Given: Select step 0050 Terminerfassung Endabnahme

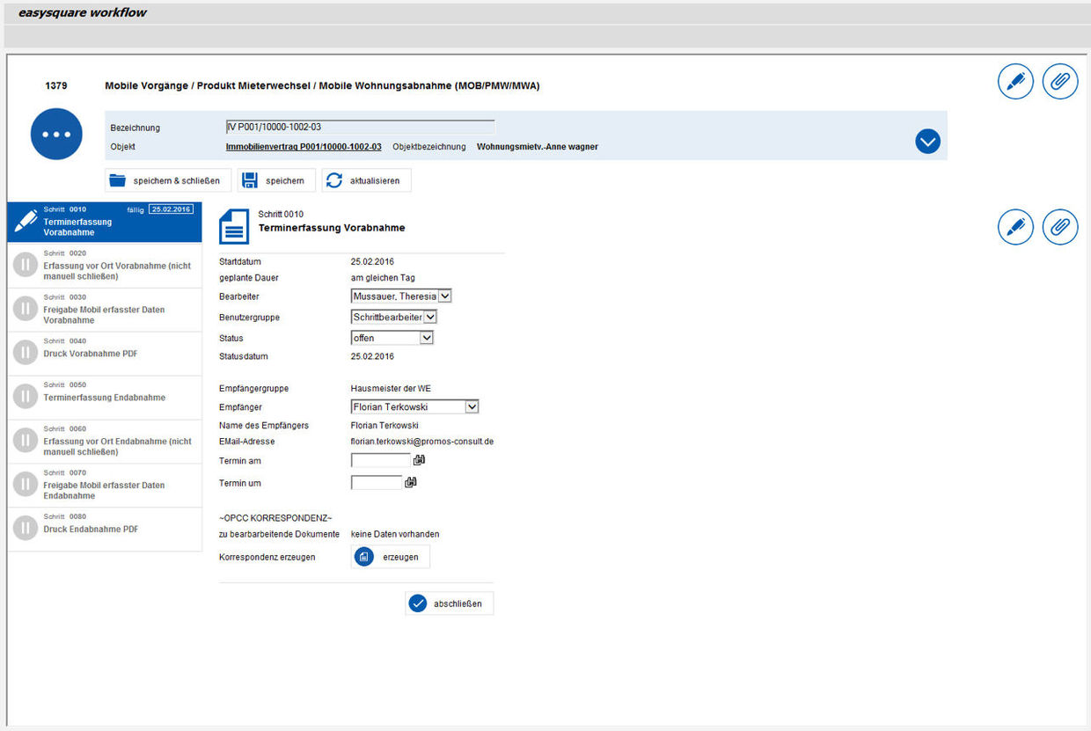Looking at the screenshot, I should coord(105,398).
